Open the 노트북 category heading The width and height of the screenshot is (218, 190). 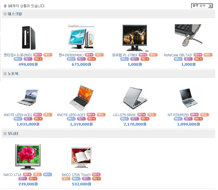coord(13,74)
